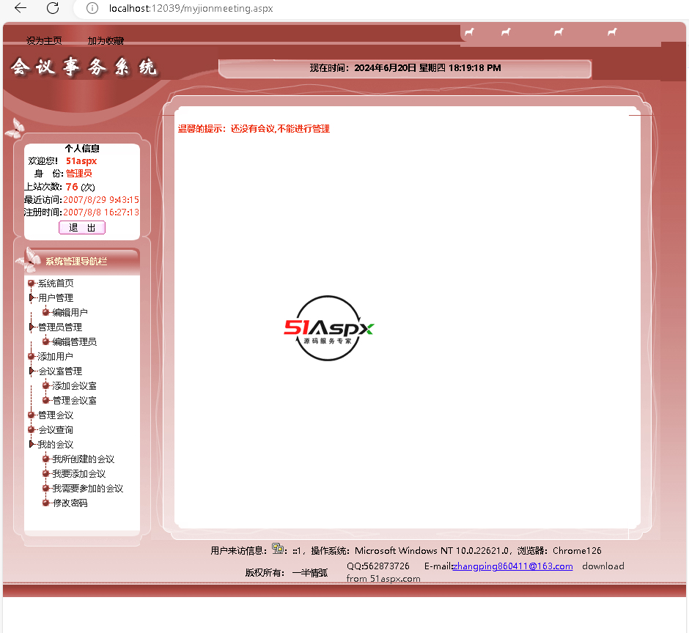Select 用户管理 menu item

pyautogui.click(x=56, y=298)
